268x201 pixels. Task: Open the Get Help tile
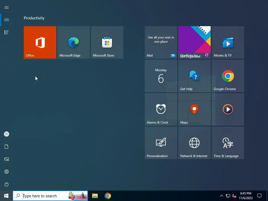click(x=194, y=76)
